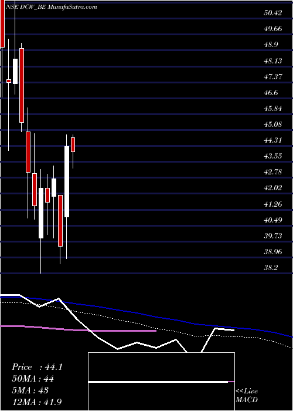Select the last red candlestick near 44.31
293x411 pixels.
73,144
